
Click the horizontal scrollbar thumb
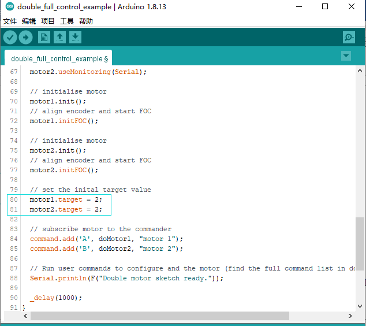pos(160,316)
